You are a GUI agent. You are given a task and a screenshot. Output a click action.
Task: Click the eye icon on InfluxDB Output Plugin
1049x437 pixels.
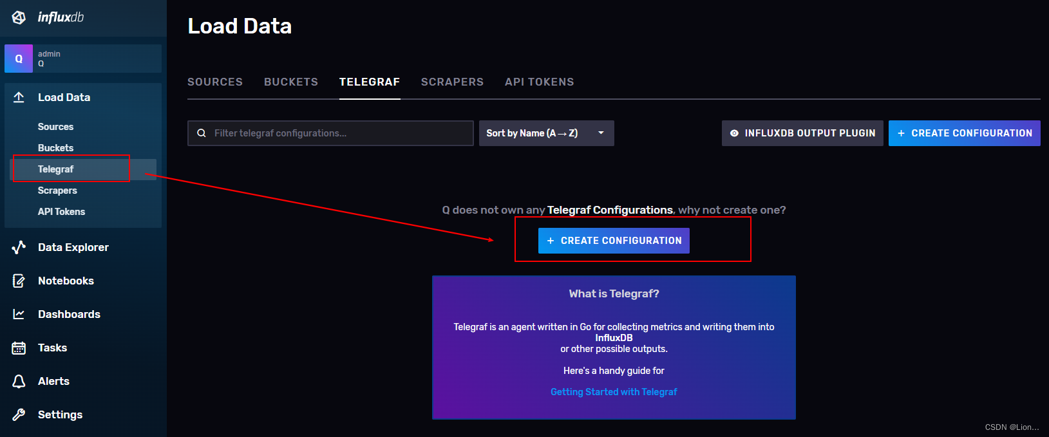734,133
